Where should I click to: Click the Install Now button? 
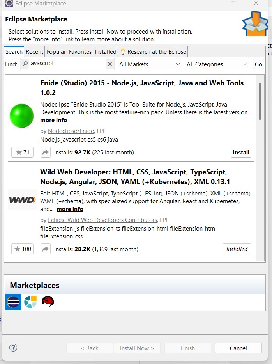pyautogui.click(x=137, y=348)
